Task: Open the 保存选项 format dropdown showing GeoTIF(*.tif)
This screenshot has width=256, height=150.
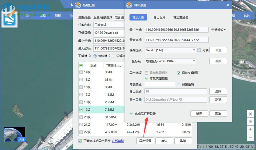Action: point(170,50)
